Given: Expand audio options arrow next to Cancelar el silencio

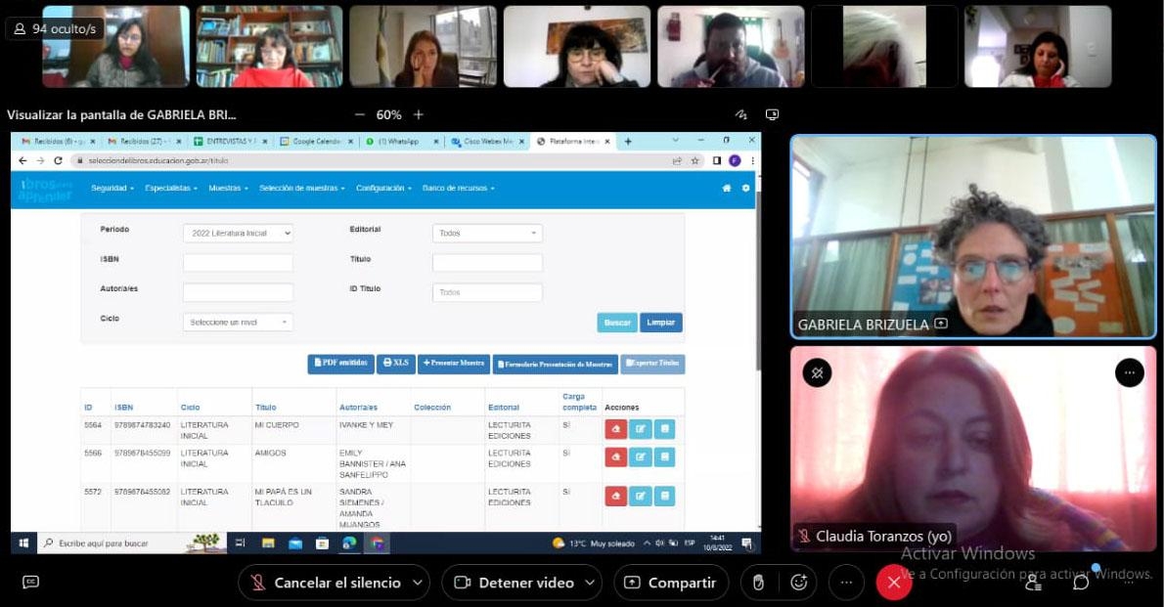Looking at the screenshot, I should 418,583.
